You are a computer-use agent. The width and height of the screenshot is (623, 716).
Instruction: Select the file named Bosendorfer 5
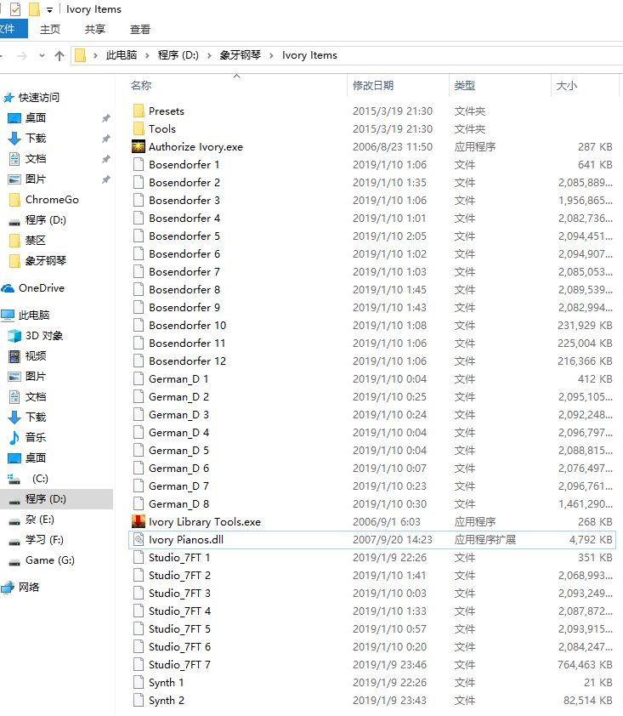[x=184, y=236]
